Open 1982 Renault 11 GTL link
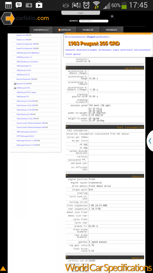 [x=24, y=71]
